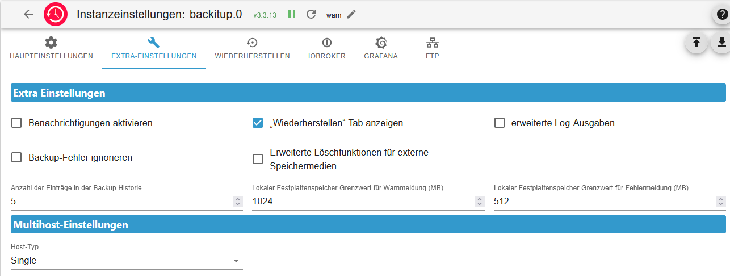Edit the warn log level

pyautogui.click(x=351, y=14)
